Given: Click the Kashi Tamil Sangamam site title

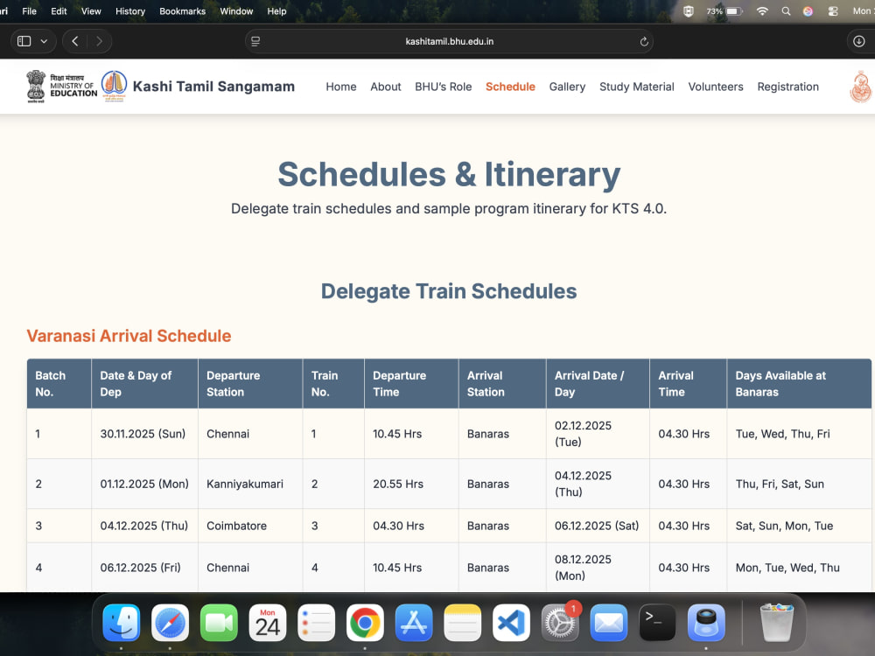Looking at the screenshot, I should [213, 87].
